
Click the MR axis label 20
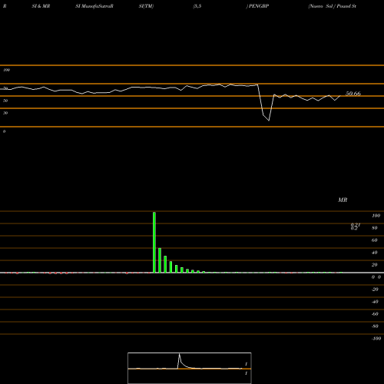click(x=375, y=265)
